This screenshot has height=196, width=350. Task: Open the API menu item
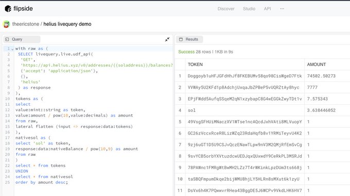(x=268, y=9)
